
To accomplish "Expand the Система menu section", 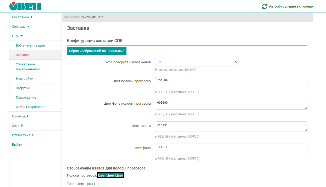I will pos(20,27).
